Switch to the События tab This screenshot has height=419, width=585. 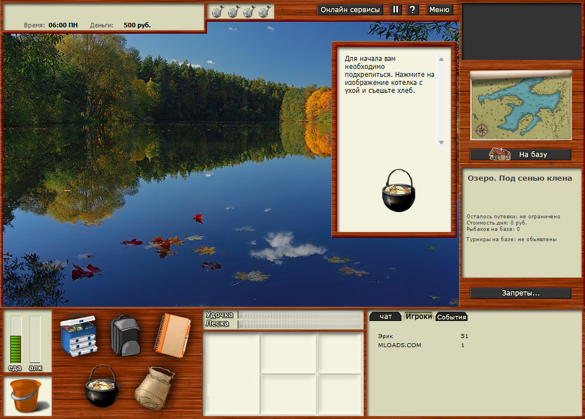pos(452,317)
